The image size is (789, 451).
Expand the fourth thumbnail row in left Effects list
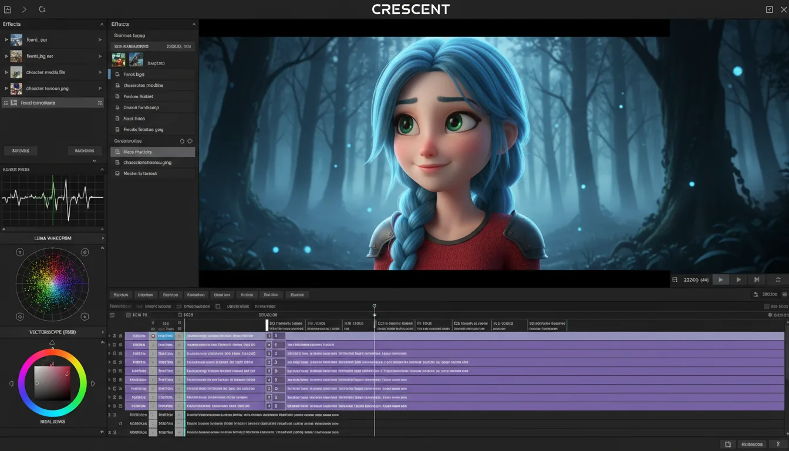6,89
